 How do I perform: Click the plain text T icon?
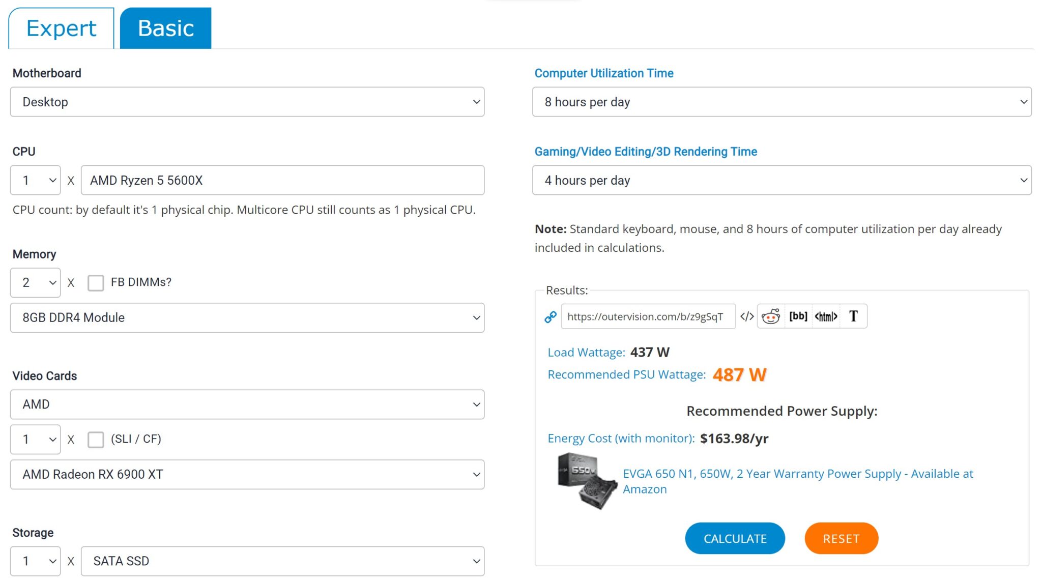(853, 316)
